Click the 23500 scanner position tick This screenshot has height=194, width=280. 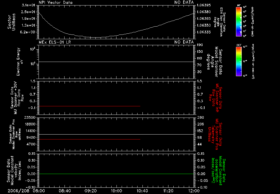(x=30, y=118)
